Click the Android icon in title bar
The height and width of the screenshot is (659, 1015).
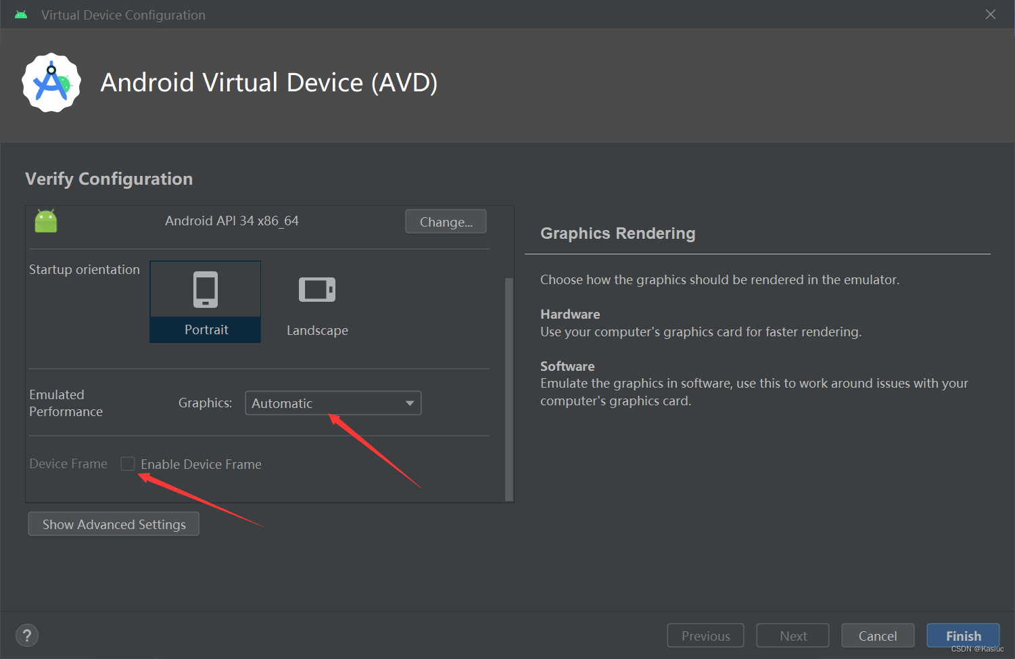(21, 15)
